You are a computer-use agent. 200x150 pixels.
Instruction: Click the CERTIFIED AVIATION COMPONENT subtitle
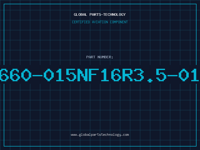pyautogui.click(x=100, y=22)
